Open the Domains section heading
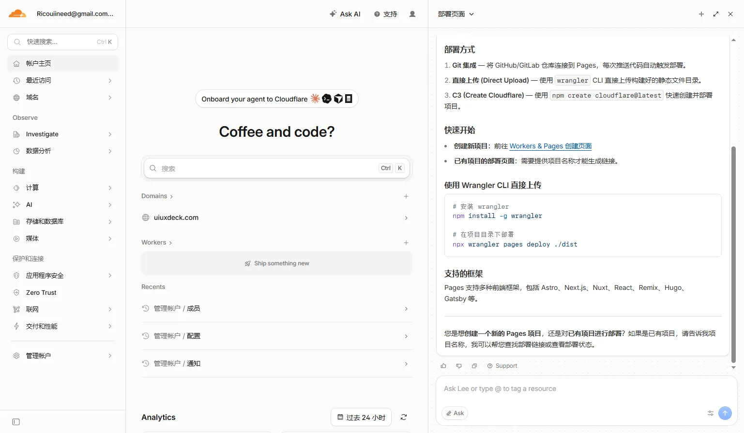Screen dimensions: 744x433 (157, 196)
